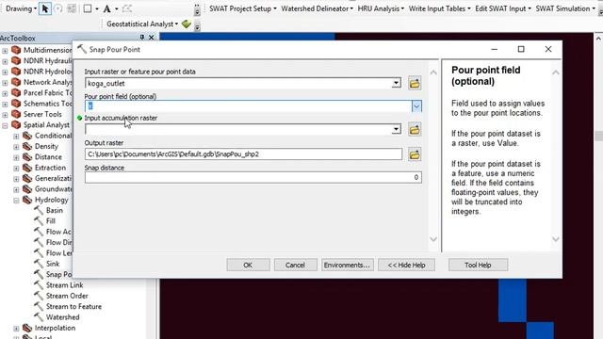This screenshot has width=603, height=339.
Task: Click Cancel in Snap Pour Point dialog
Action: pos(295,265)
